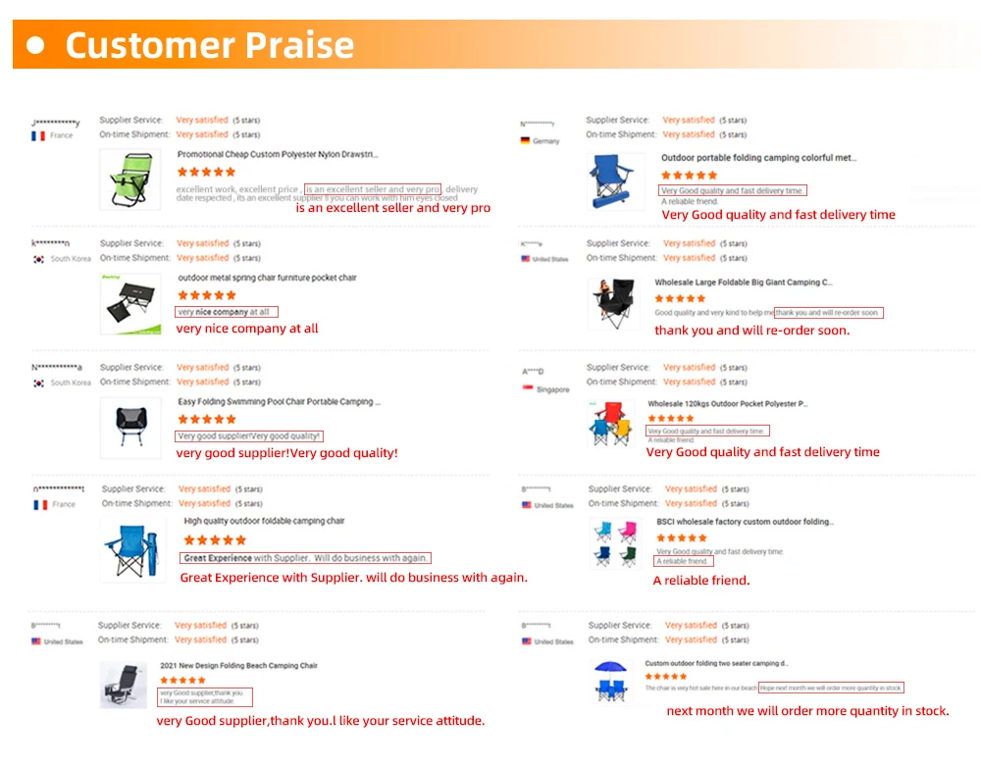Click the France flag under J***y

click(x=38, y=135)
